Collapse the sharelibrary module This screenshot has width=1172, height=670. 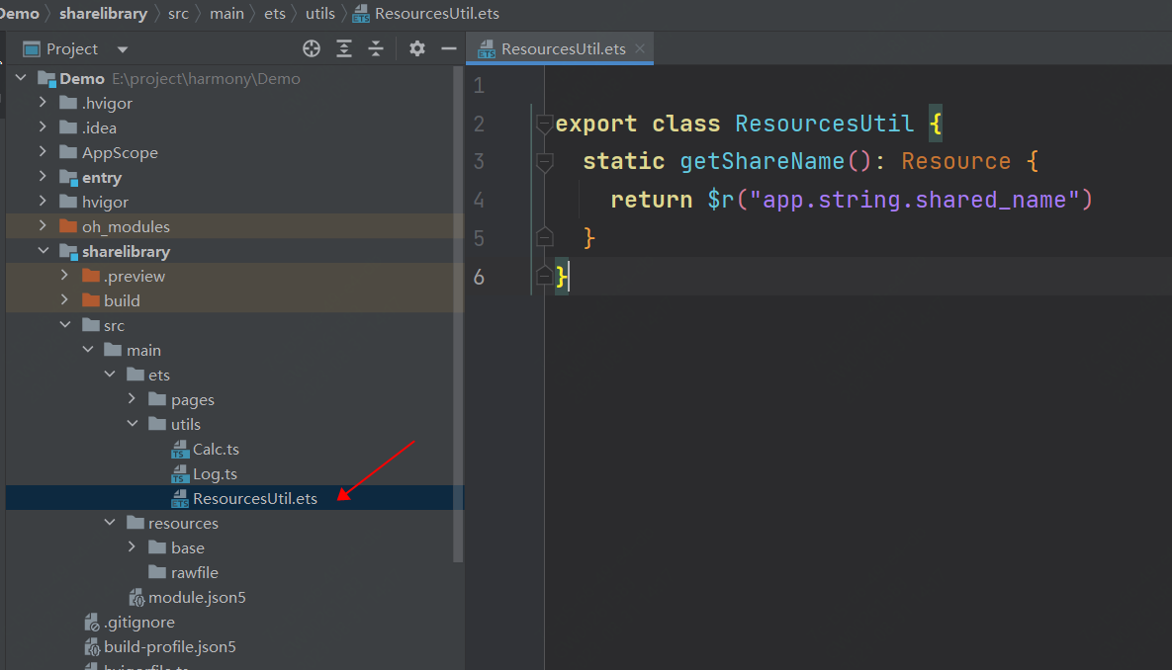pyautogui.click(x=44, y=251)
